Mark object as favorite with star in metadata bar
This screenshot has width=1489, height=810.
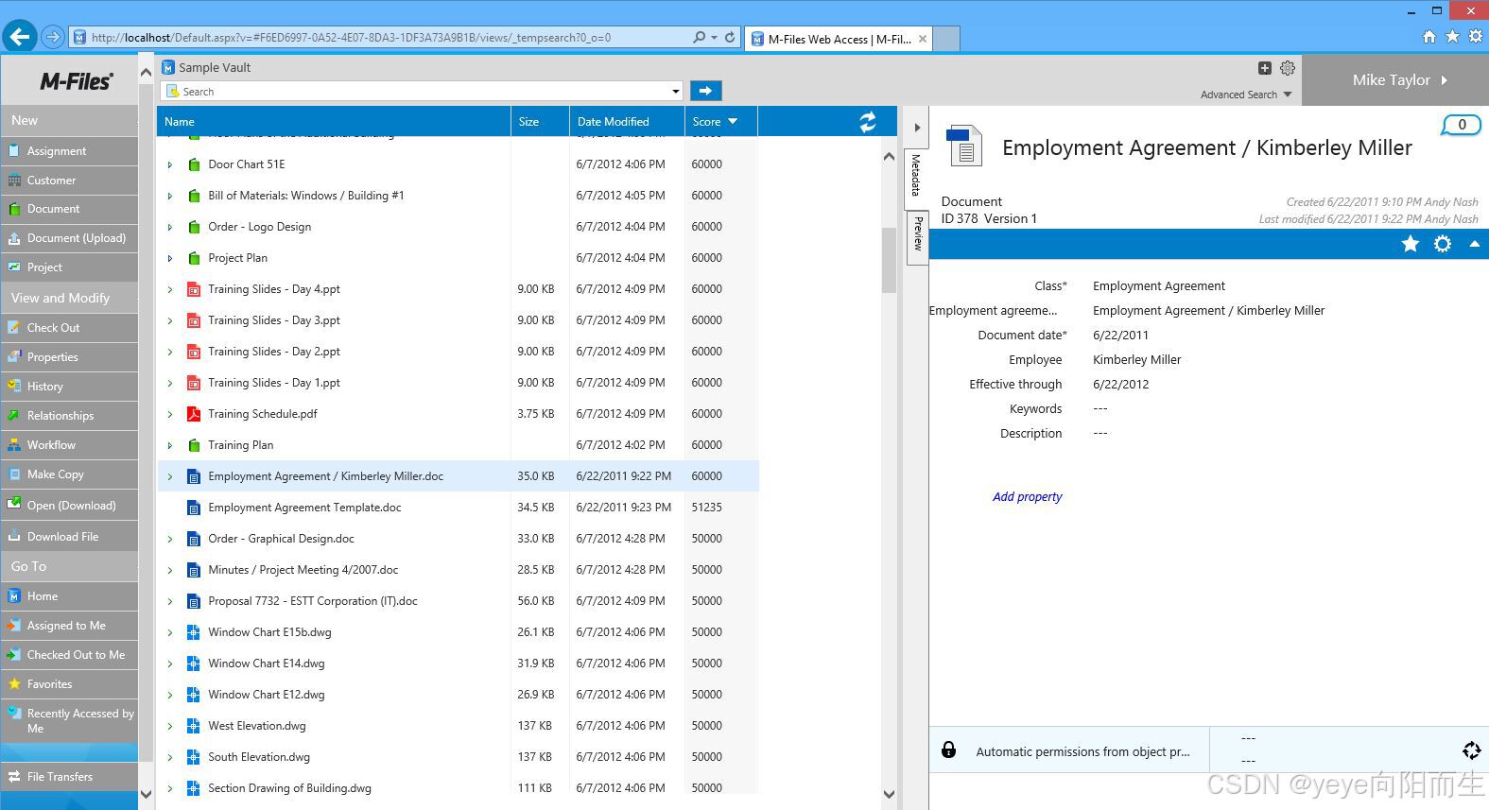(x=1410, y=244)
